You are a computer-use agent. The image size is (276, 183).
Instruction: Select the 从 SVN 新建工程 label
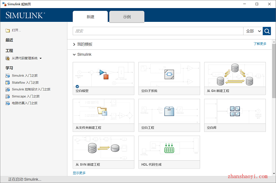(x=88, y=164)
